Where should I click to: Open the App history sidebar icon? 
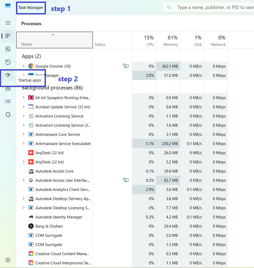click(8, 62)
